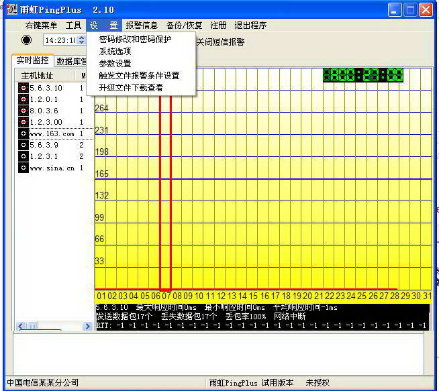The width and height of the screenshot is (439, 391).
Task: Click the status icon beside host 1.2.3.1
Action: (x=23, y=156)
